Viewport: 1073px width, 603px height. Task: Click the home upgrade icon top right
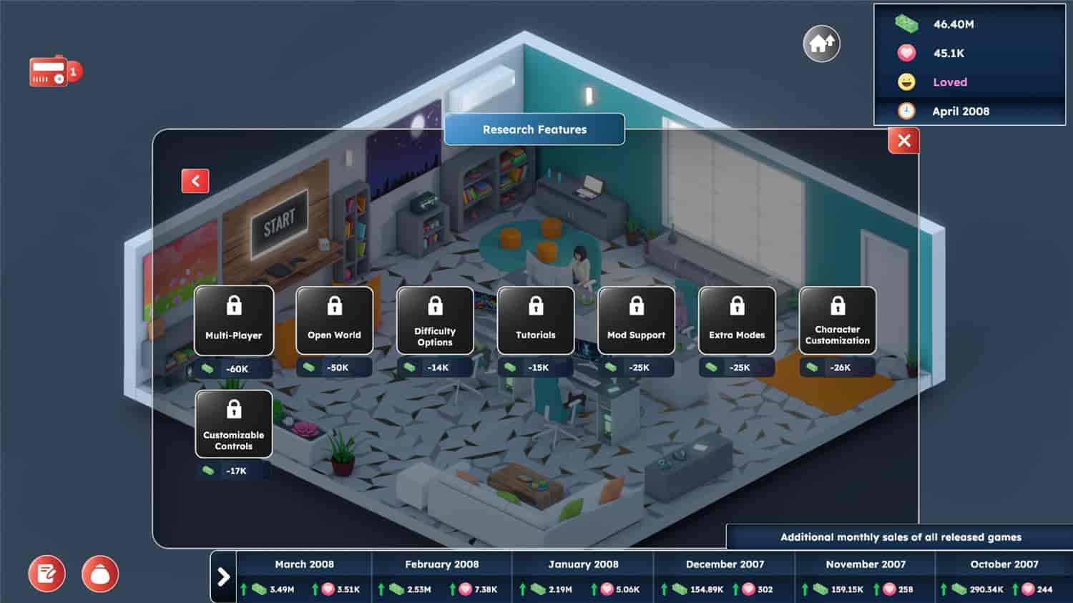(x=821, y=44)
